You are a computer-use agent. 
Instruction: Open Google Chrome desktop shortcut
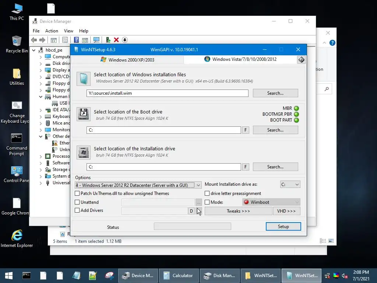pyautogui.click(x=17, y=207)
